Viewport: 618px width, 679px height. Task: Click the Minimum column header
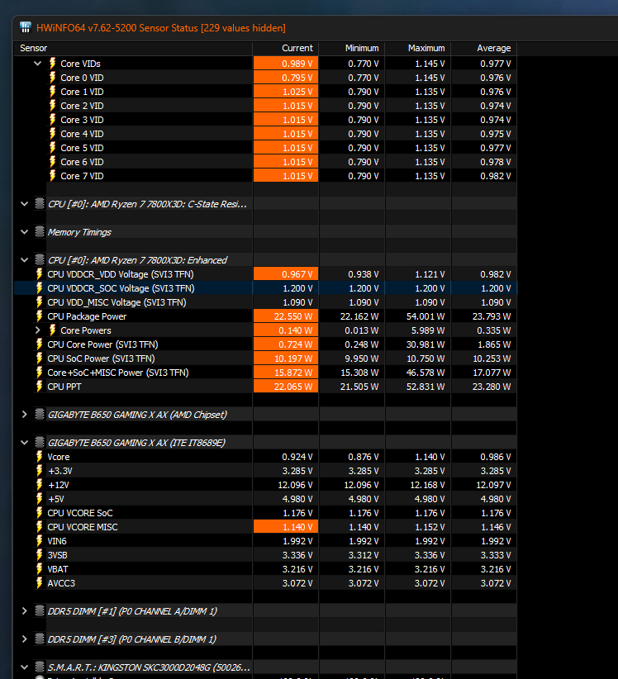[x=352, y=48]
